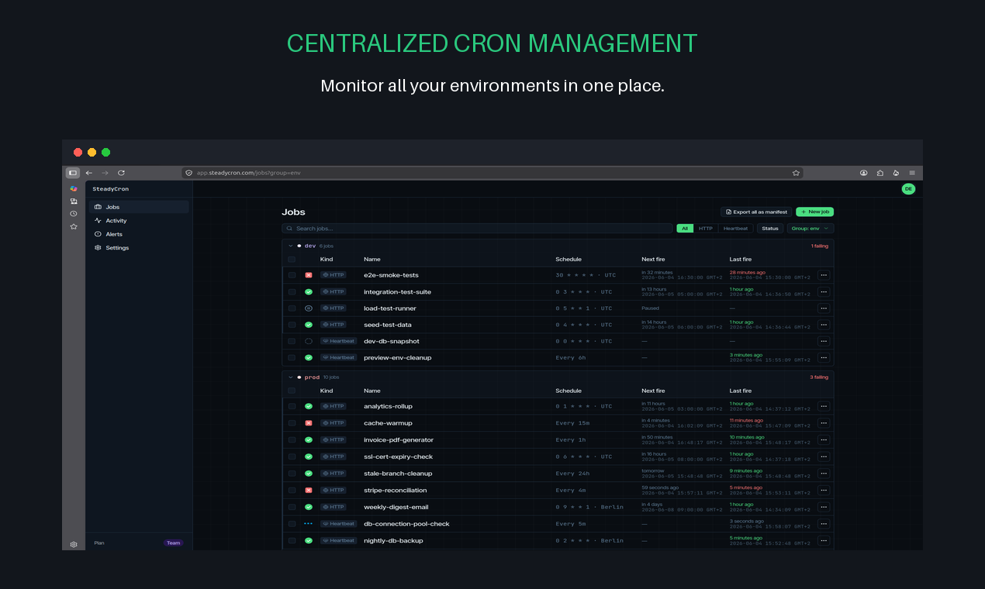This screenshot has width=985, height=589.
Task: Go back with the browser back arrow
Action: [89, 173]
